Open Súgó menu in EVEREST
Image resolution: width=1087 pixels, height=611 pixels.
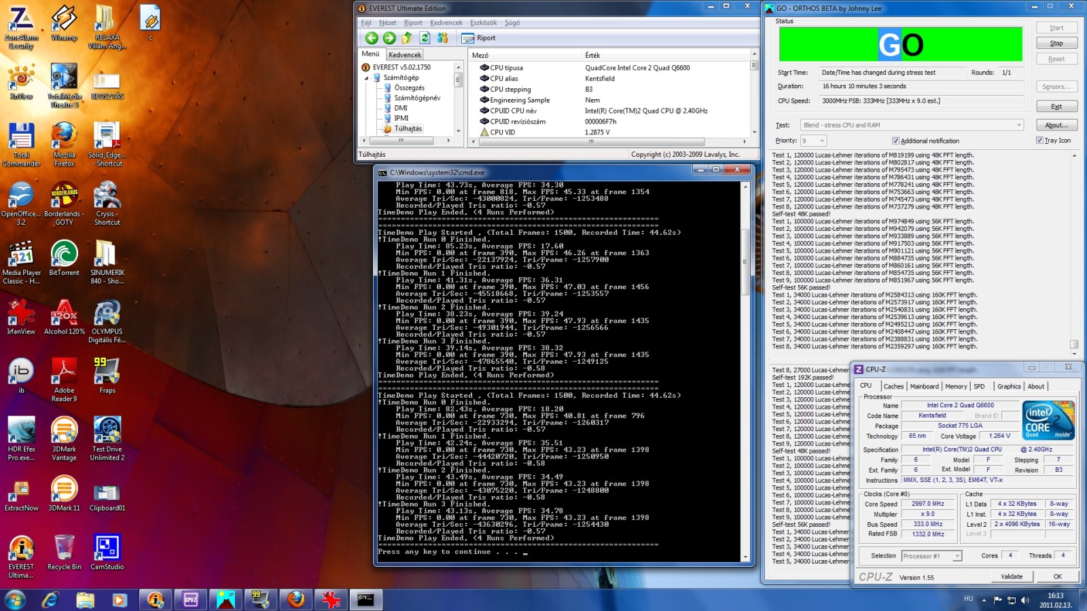(512, 22)
